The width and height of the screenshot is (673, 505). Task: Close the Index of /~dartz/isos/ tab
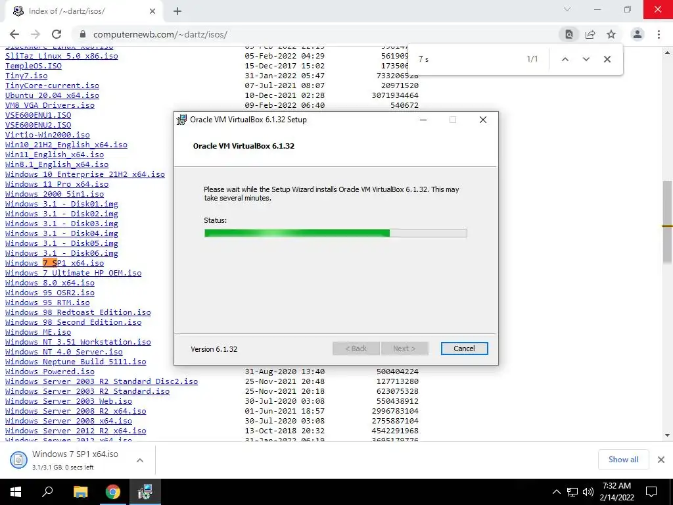152,11
